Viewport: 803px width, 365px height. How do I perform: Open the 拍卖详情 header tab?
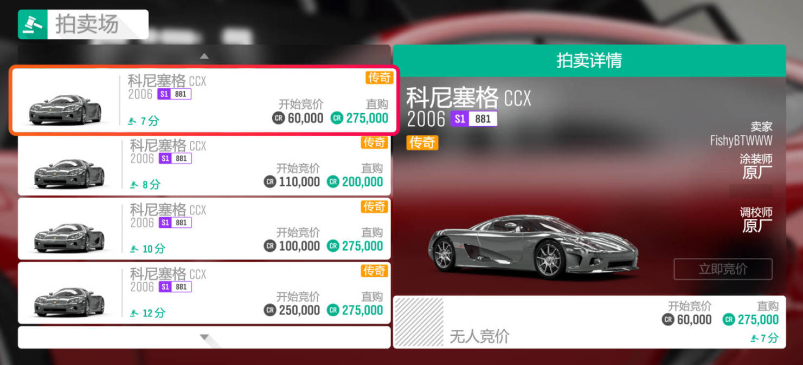589,61
